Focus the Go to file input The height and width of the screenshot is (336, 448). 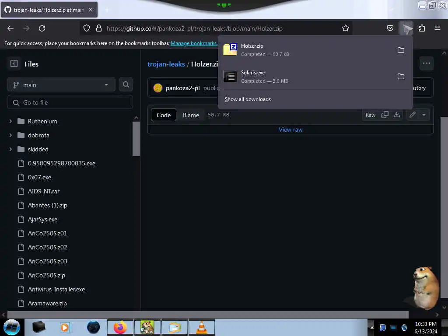pos(70,102)
